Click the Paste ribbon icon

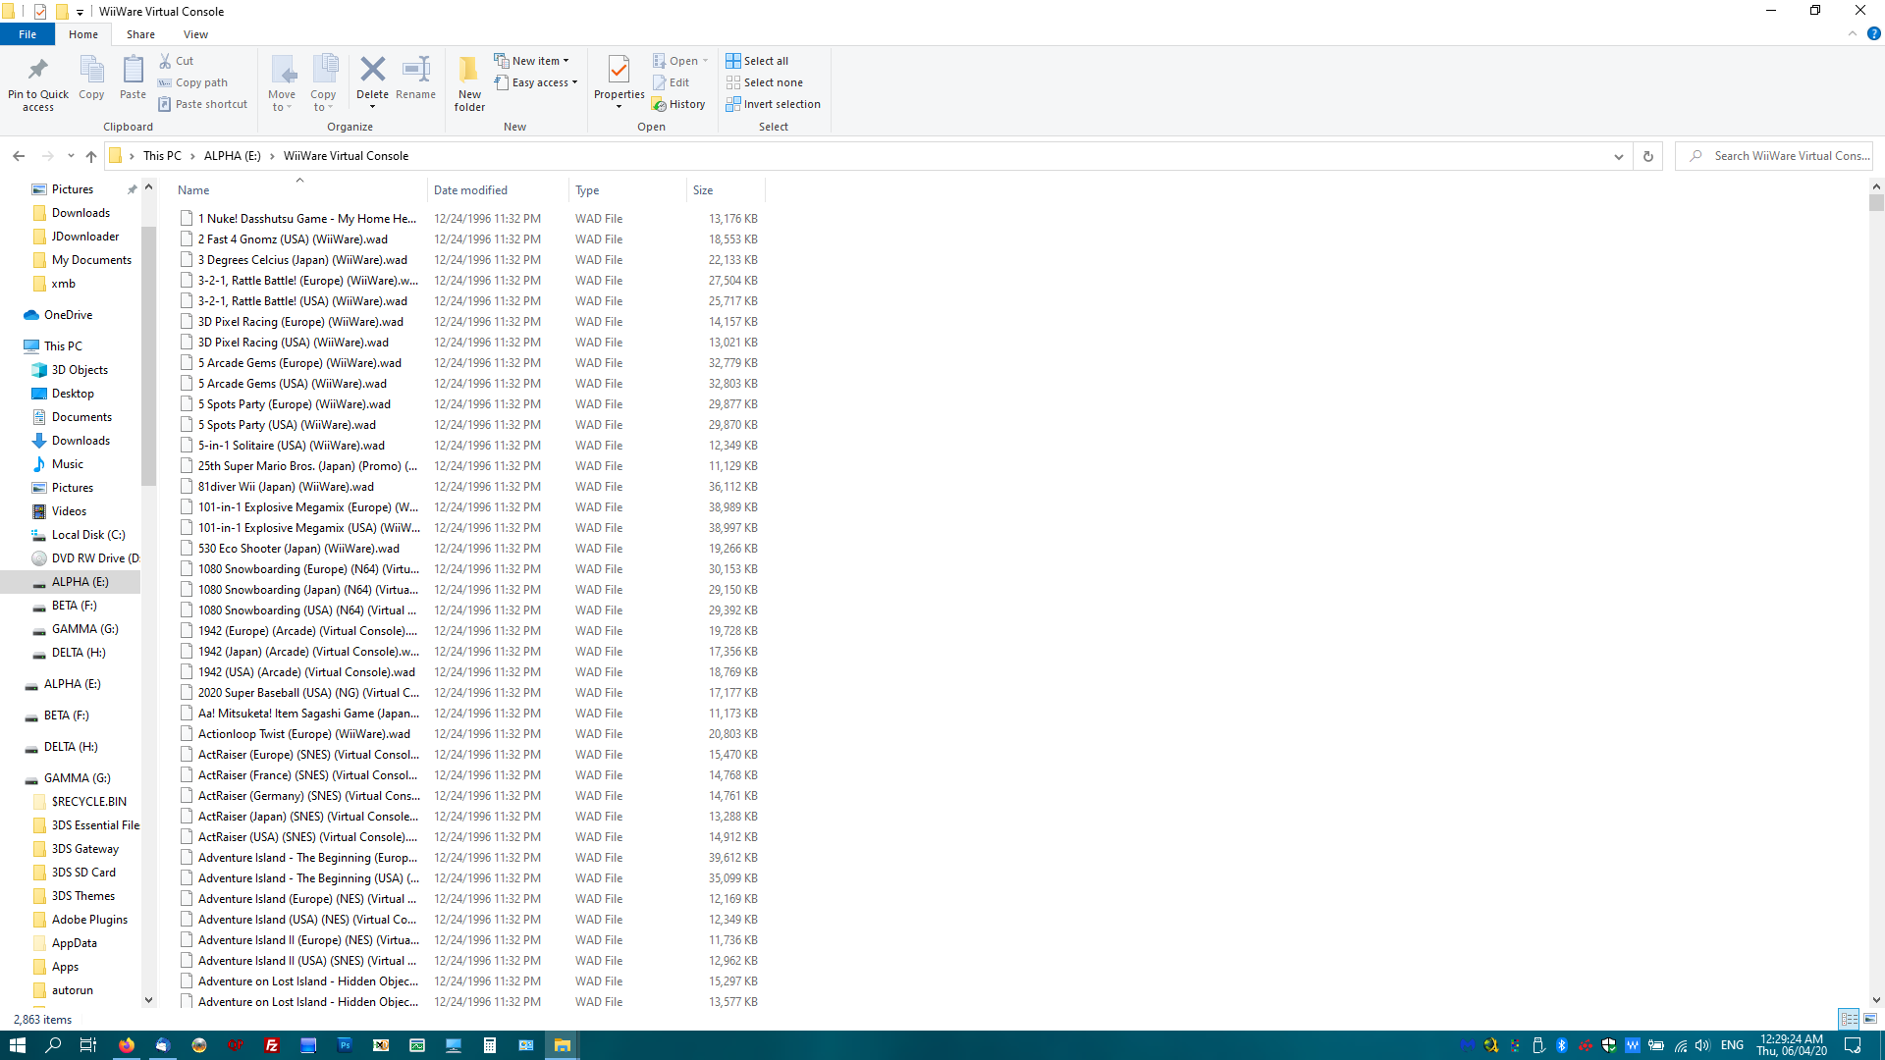(x=133, y=78)
